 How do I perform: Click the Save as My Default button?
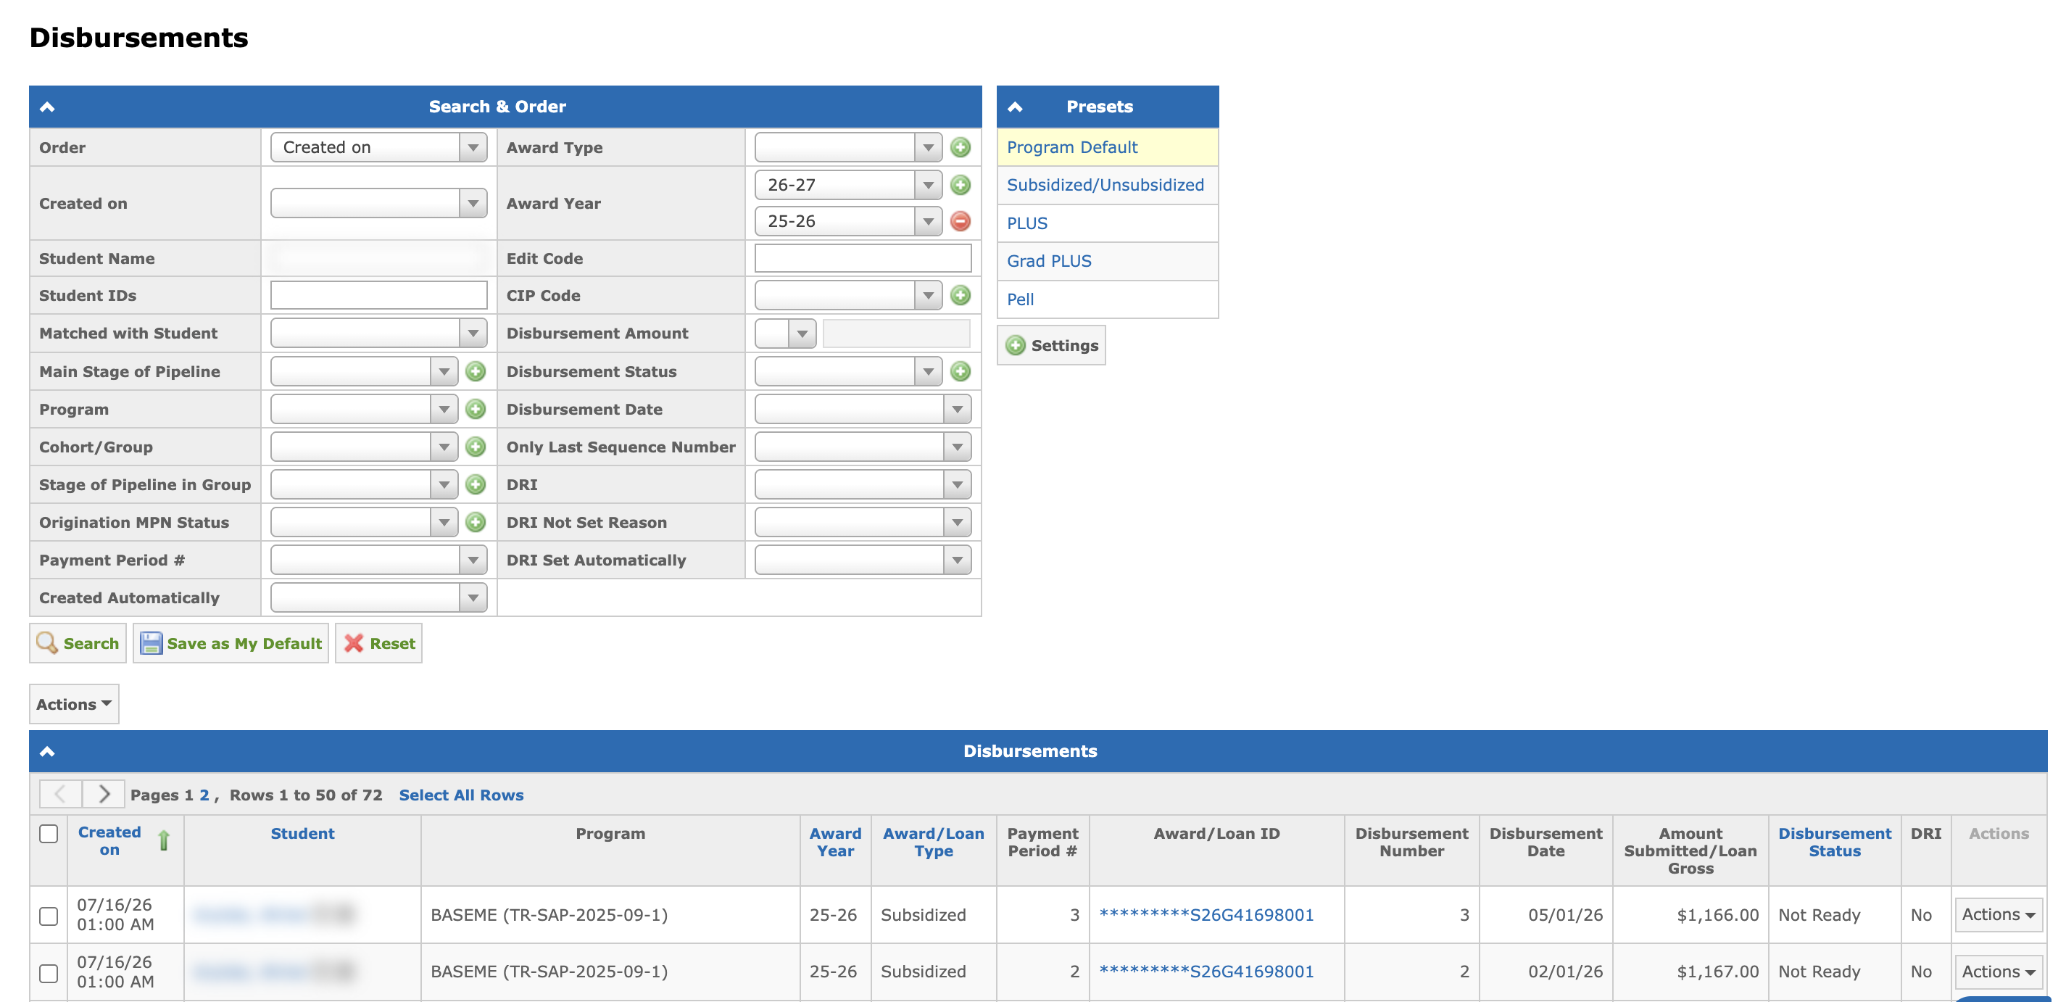pos(231,643)
